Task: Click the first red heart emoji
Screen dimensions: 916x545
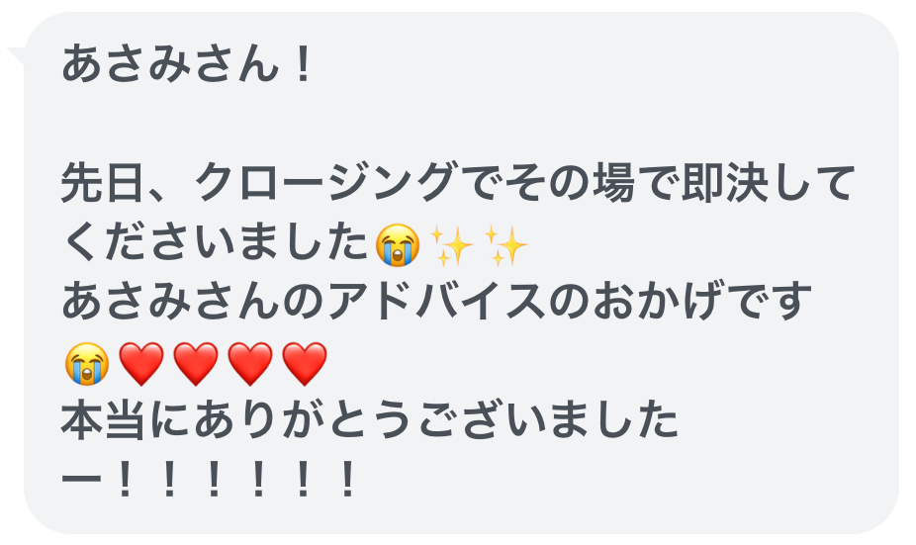Action: pos(141,365)
